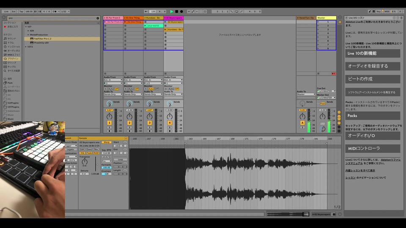Toggle track 2 activator button
The image size is (406, 228).
(129, 123)
